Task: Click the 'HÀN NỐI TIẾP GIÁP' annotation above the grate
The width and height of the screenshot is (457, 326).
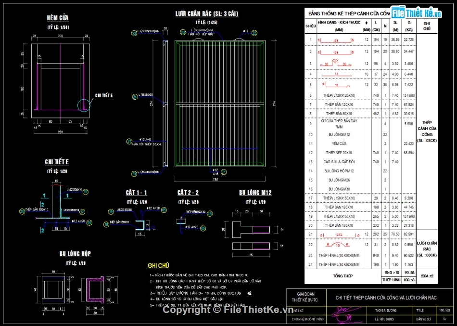Action: (x=201, y=34)
